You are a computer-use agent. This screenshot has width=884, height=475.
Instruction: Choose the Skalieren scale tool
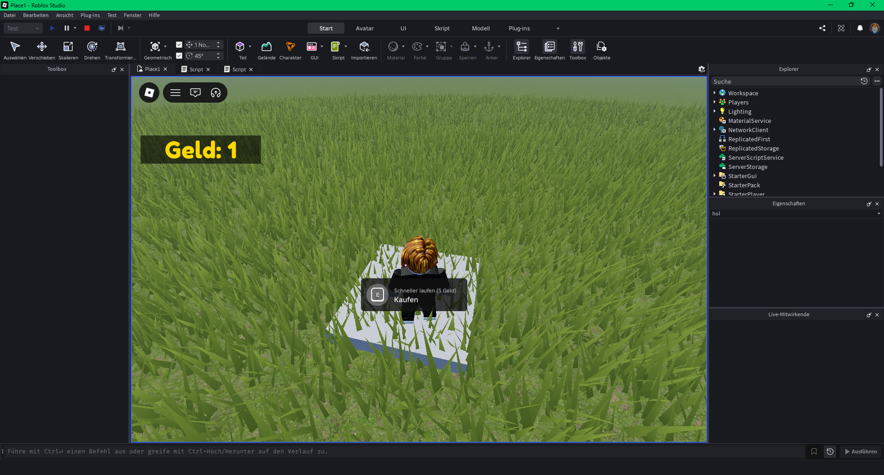coord(68,50)
